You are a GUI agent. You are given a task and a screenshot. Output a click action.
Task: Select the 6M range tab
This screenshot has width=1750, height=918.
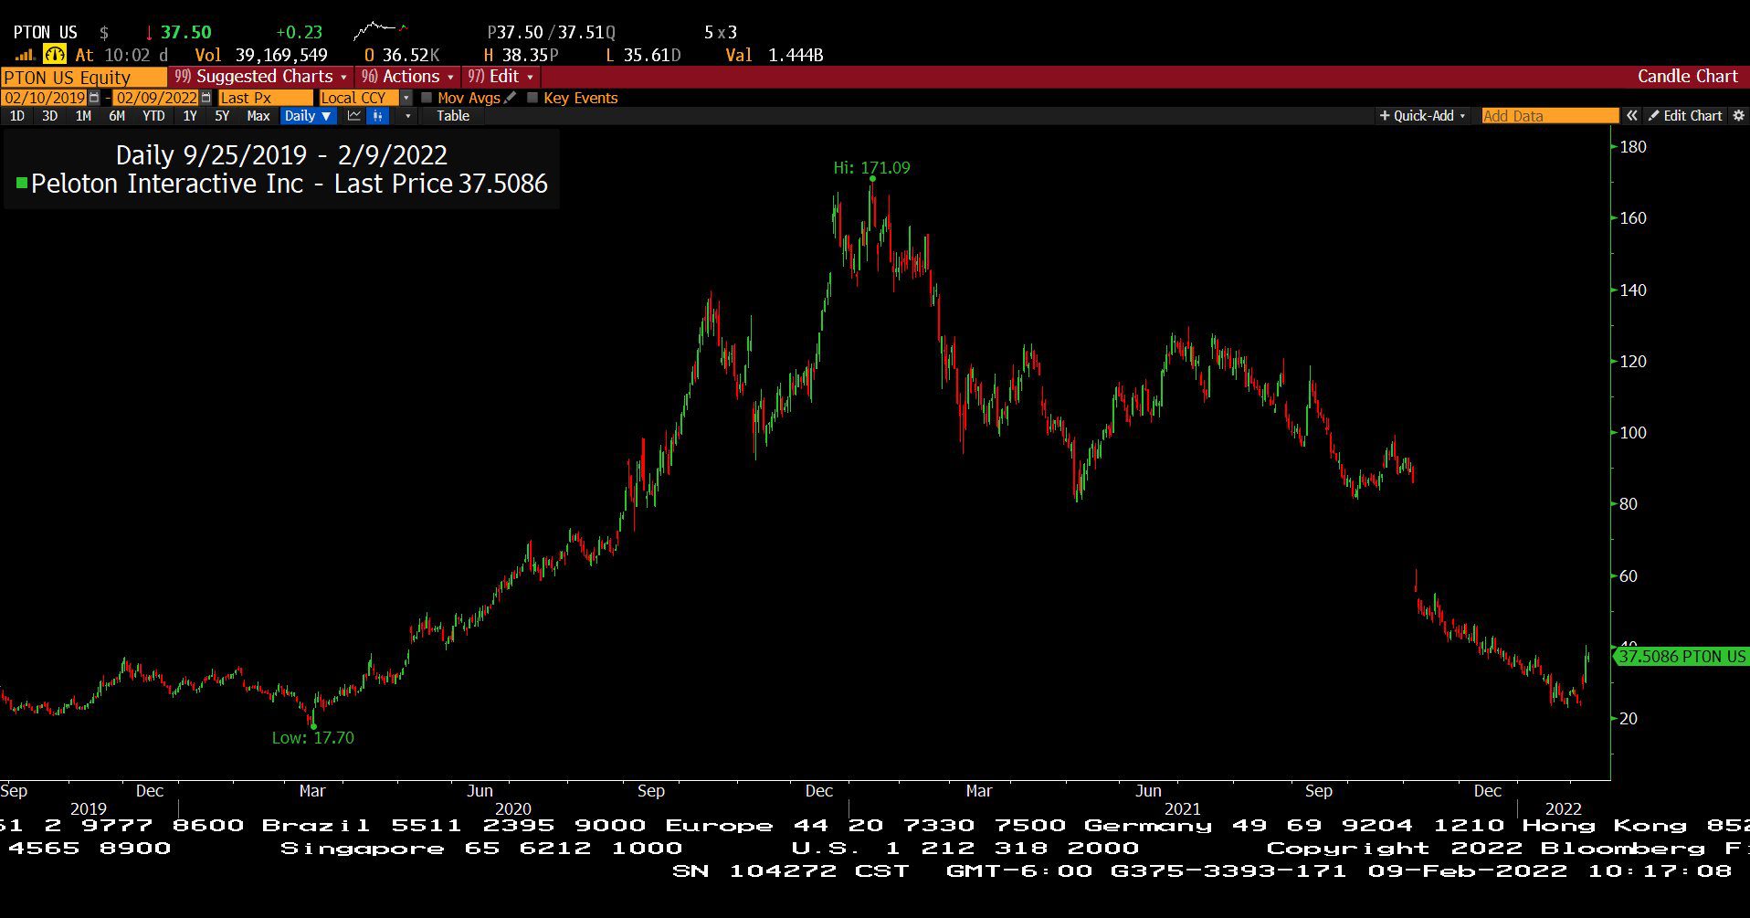[x=117, y=116]
